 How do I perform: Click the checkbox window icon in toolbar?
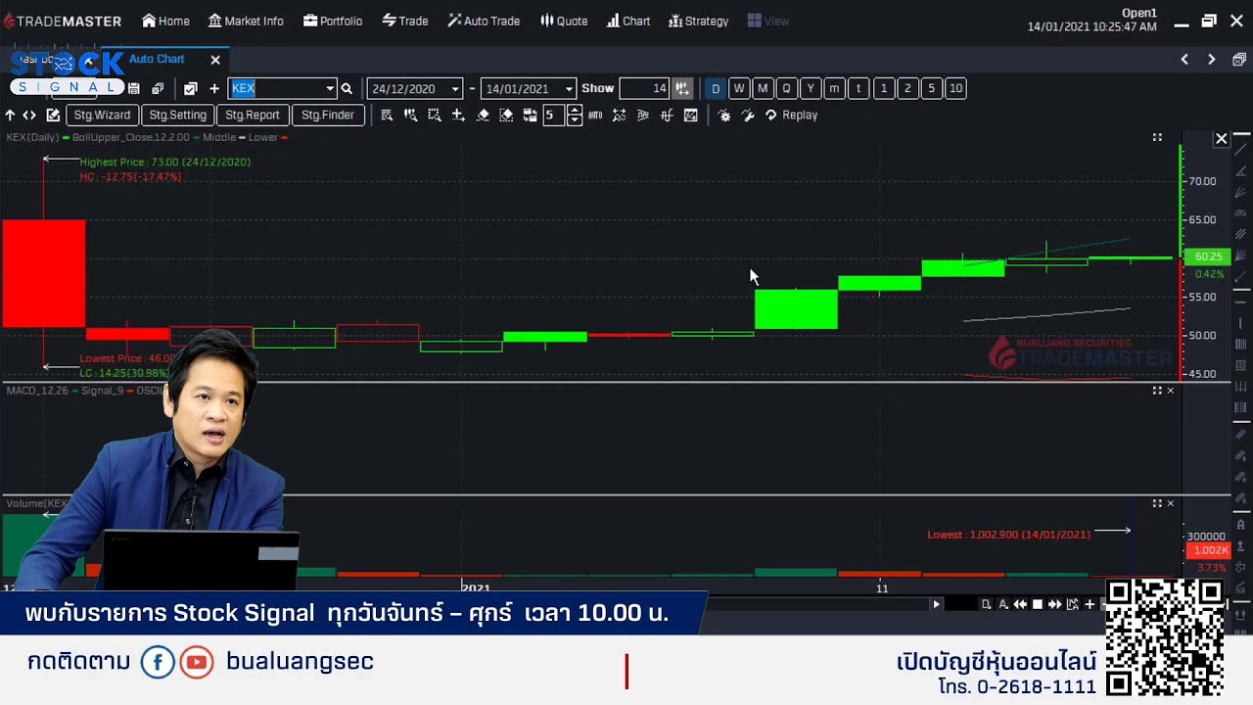click(190, 88)
